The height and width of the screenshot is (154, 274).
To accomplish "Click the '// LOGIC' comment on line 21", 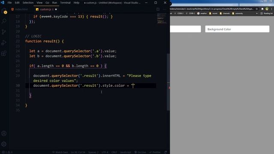I will [33, 36].
